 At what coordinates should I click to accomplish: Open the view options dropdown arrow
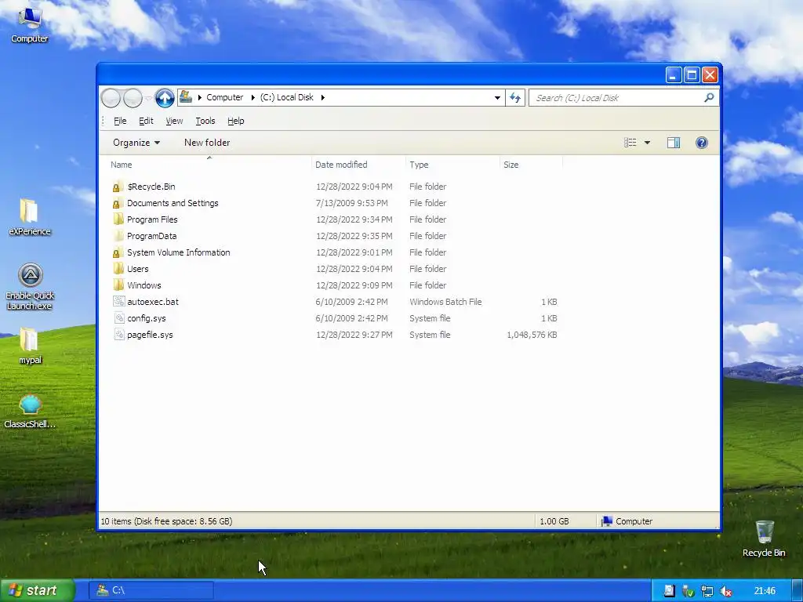click(x=647, y=143)
